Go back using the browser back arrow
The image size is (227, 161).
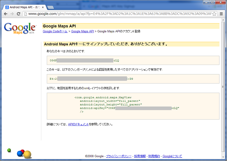(6, 14)
